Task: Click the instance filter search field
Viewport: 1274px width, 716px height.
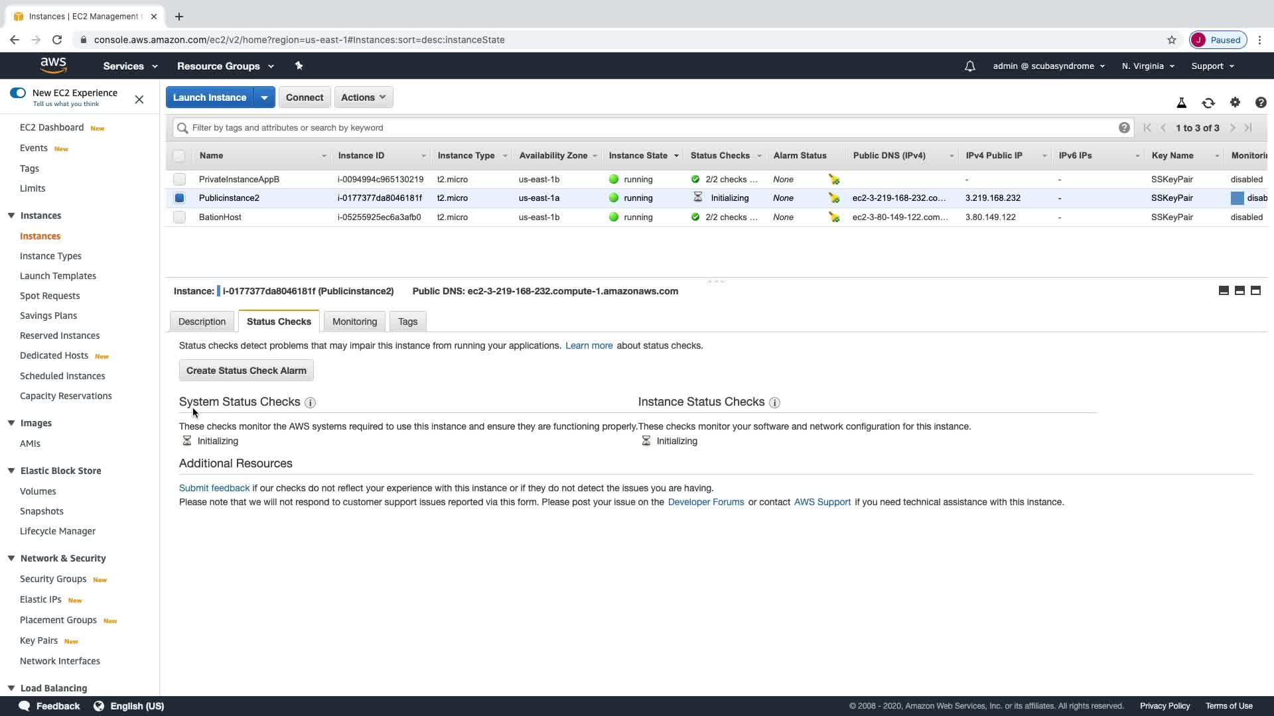Action: pyautogui.click(x=650, y=128)
